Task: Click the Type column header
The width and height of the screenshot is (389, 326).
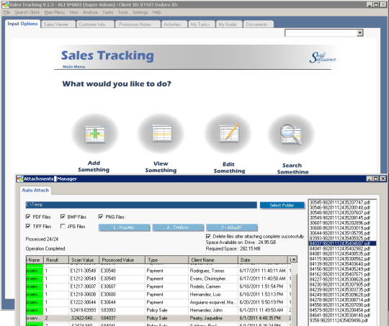Action: (x=166, y=260)
